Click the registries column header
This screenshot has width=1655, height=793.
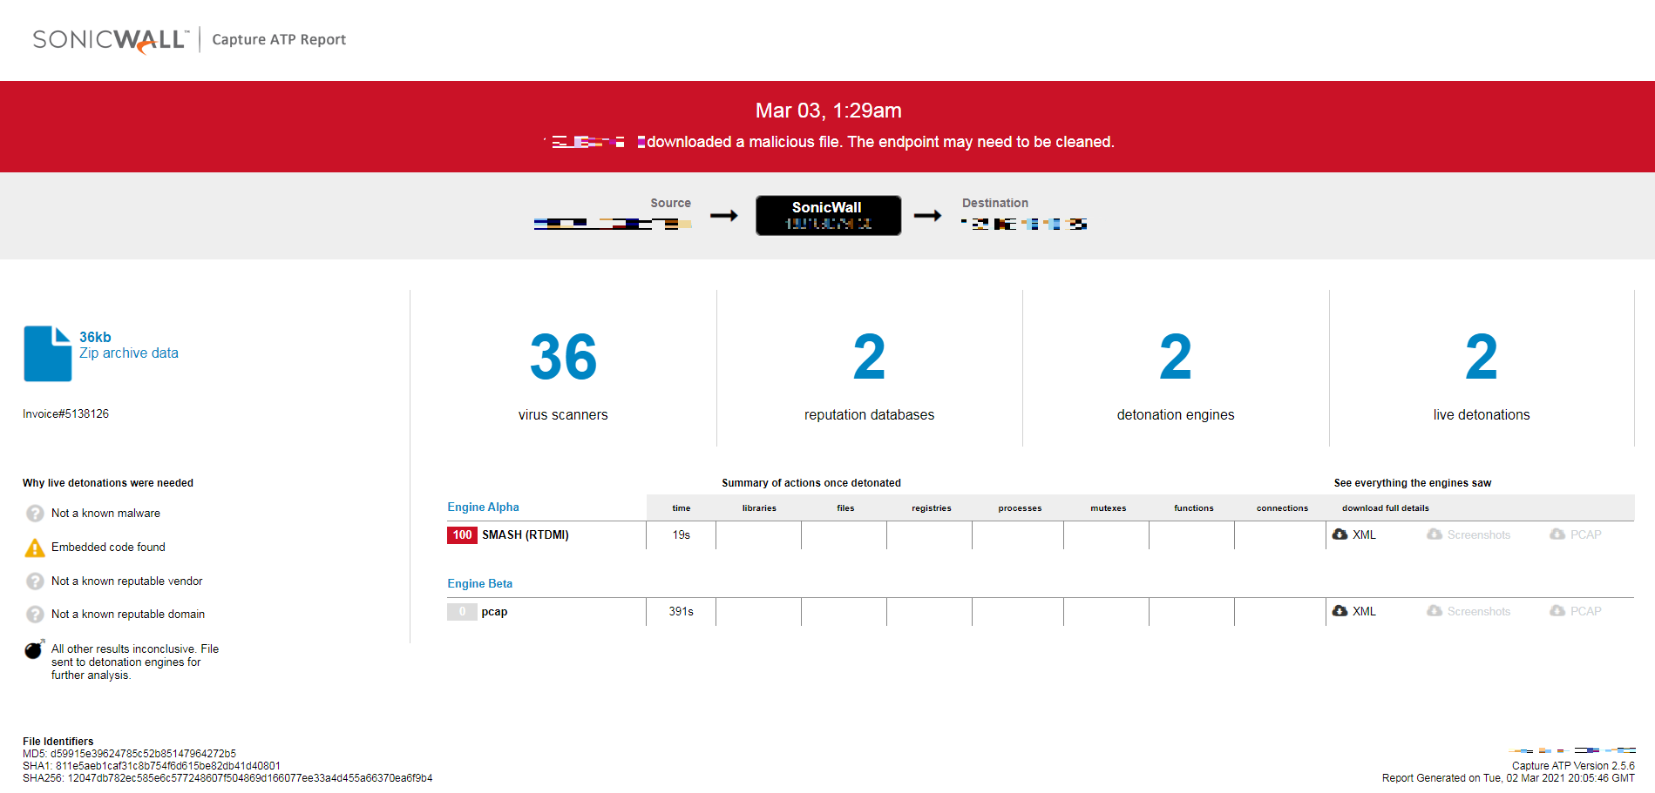click(x=931, y=508)
